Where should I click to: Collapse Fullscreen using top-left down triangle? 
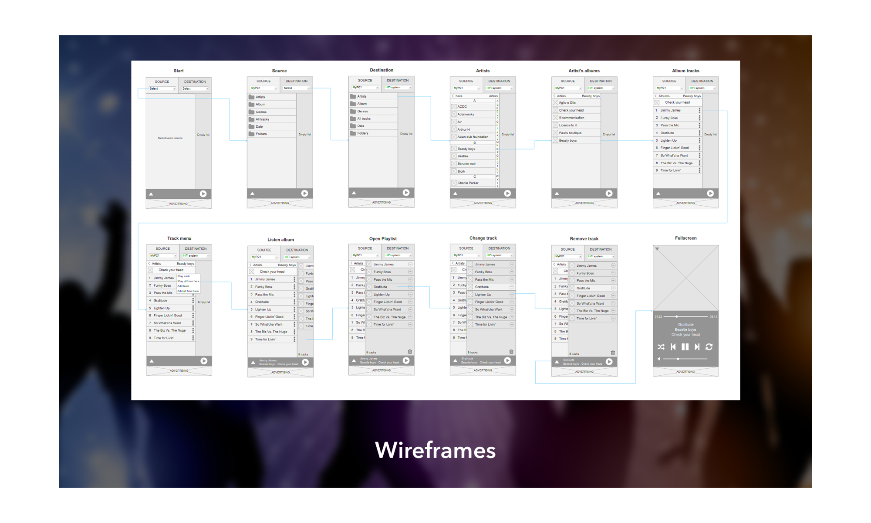coord(657,249)
